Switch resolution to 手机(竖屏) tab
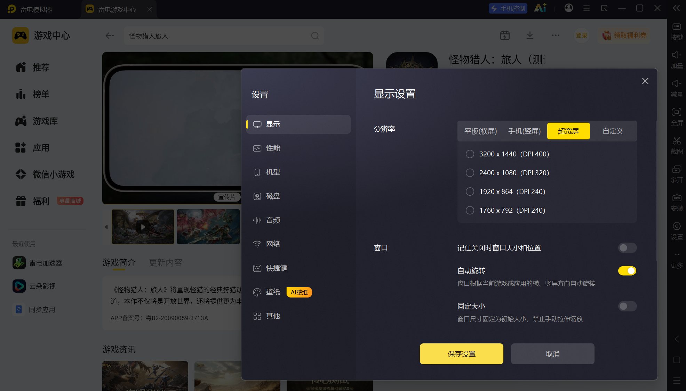The width and height of the screenshot is (686, 391). coord(525,131)
